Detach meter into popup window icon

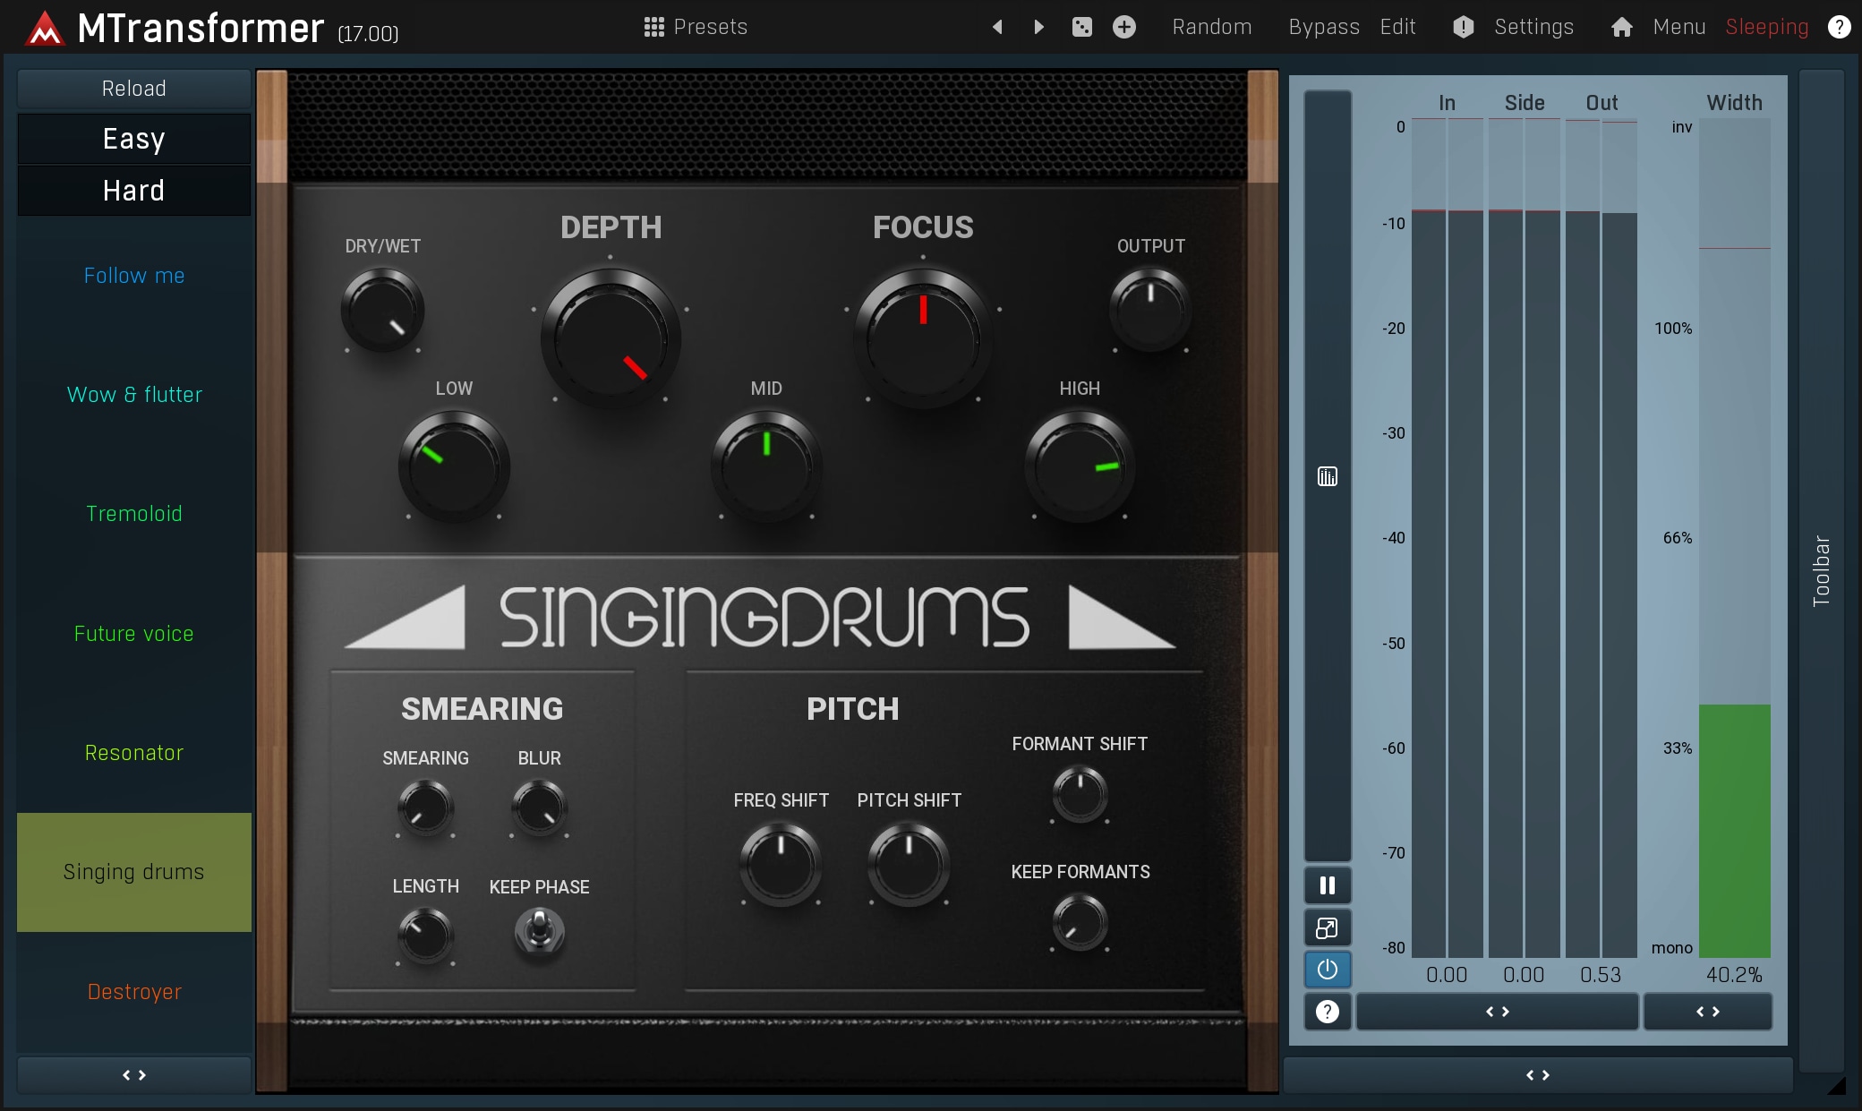(x=1328, y=928)
